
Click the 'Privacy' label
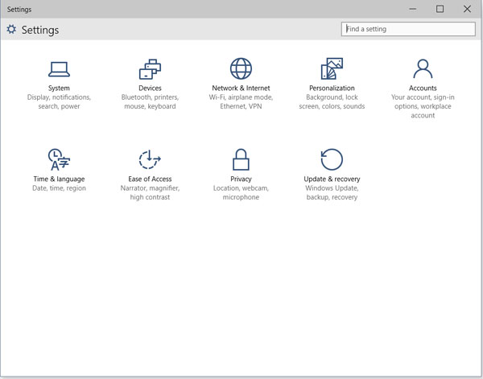(241, 179)
